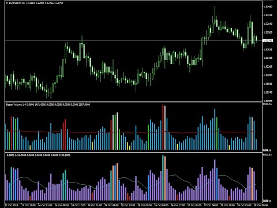Click the 6500.55 scale label of Better Volume
277x208 pixels.
click(x=268, y=104)
